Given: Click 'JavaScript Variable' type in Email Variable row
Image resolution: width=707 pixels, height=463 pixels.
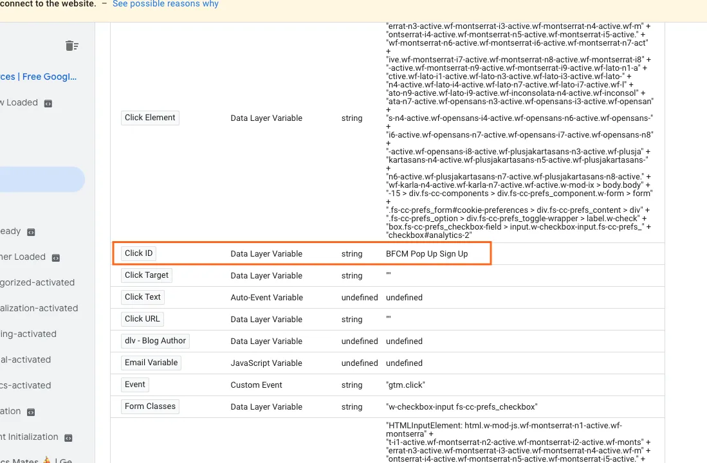Looking at the screenshot, I should [266, 363].
